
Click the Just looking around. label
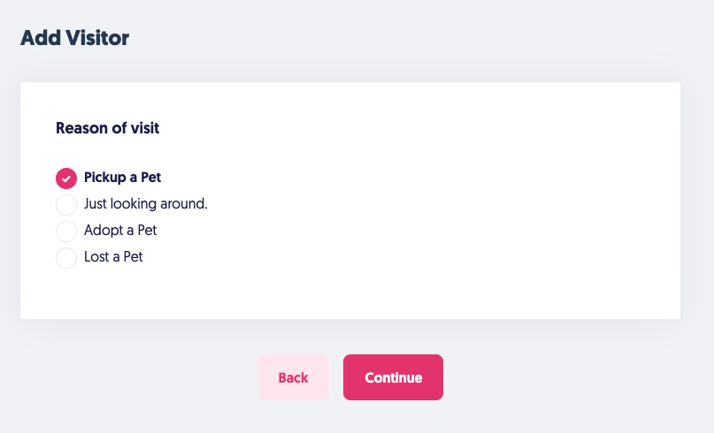(x=145, y=204)
